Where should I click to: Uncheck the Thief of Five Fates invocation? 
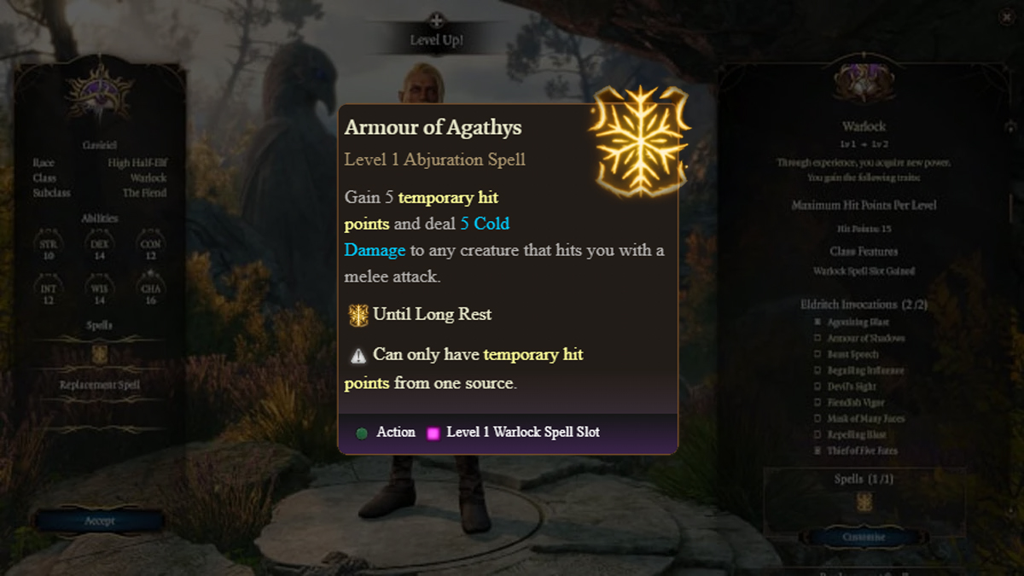tap(817, 451)
